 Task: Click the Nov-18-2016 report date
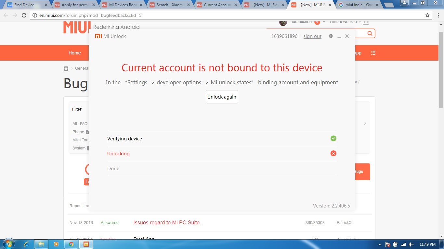pyautogui.click(x=81, y=223)
